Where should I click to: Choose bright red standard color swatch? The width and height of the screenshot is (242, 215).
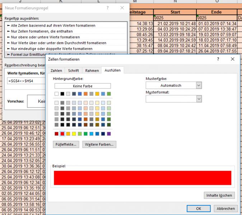[62, 134]
